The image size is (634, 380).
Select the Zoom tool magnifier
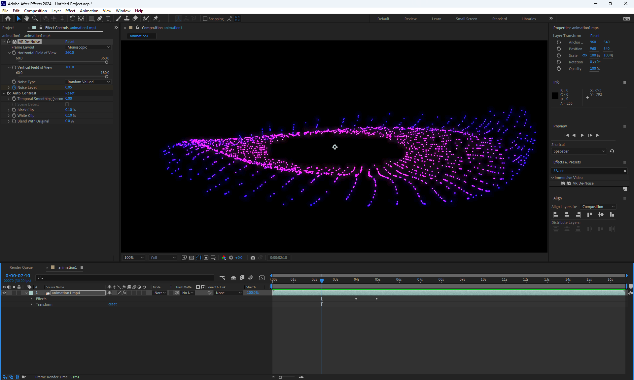pyautogui.click(x=35, y=18)
